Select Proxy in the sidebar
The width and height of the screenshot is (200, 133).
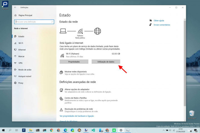pyautogui.click(x=21, y=83)
